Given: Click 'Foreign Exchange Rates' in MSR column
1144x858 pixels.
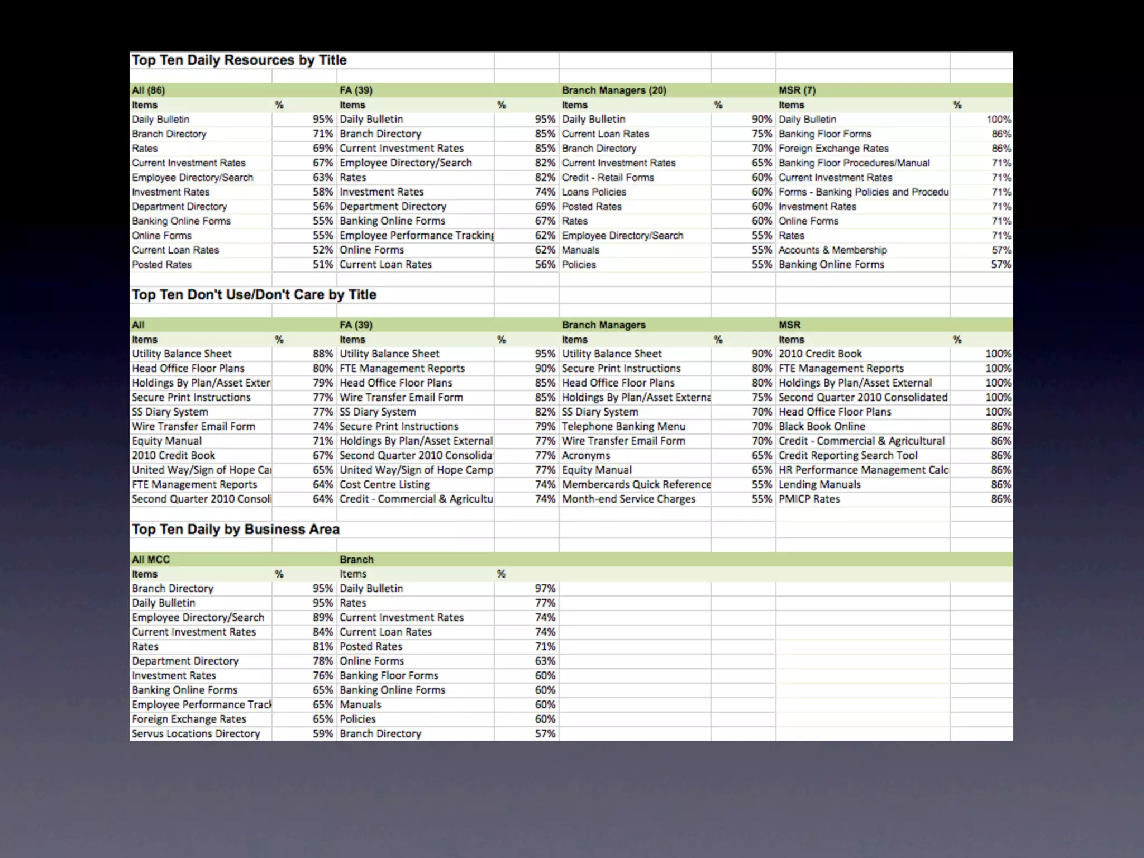Looking at the screenshot, I should [x=833, y=149].
